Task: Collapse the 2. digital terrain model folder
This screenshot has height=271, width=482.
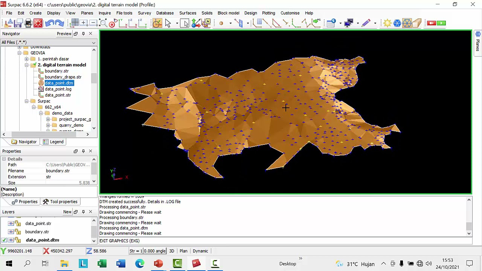Action: coord(26,65)
